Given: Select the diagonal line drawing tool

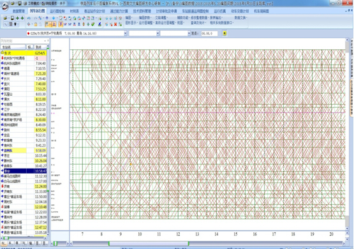Looking at the screenshot, I should click(x=6, y=24).
